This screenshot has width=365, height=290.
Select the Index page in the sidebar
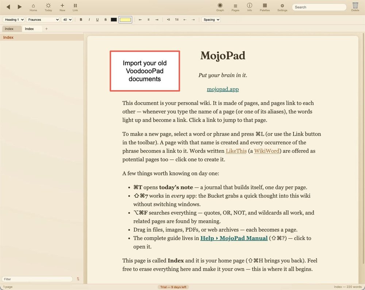point(42,38)
